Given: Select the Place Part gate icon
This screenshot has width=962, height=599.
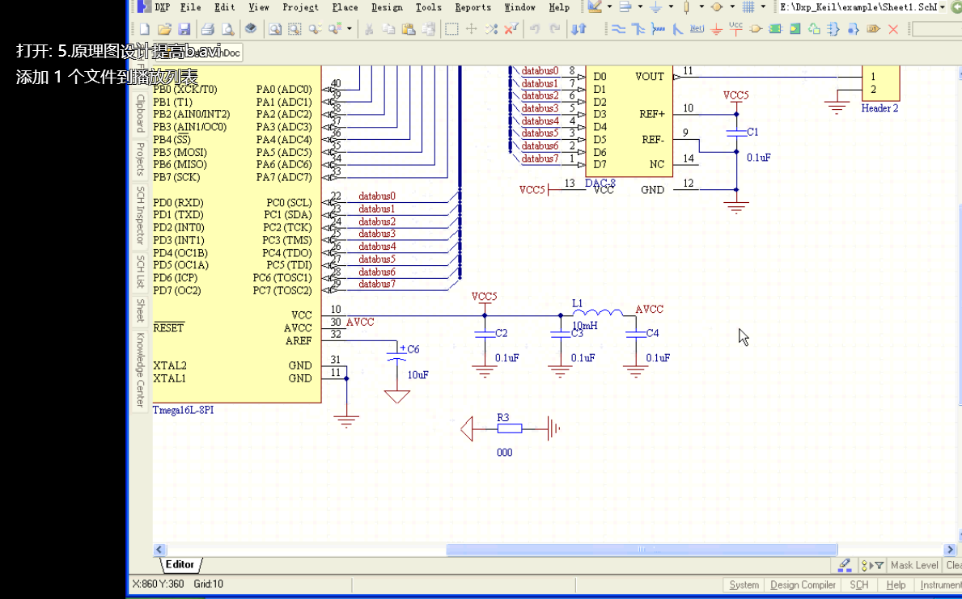Looking at the screenshot, I should click(756, 29).
